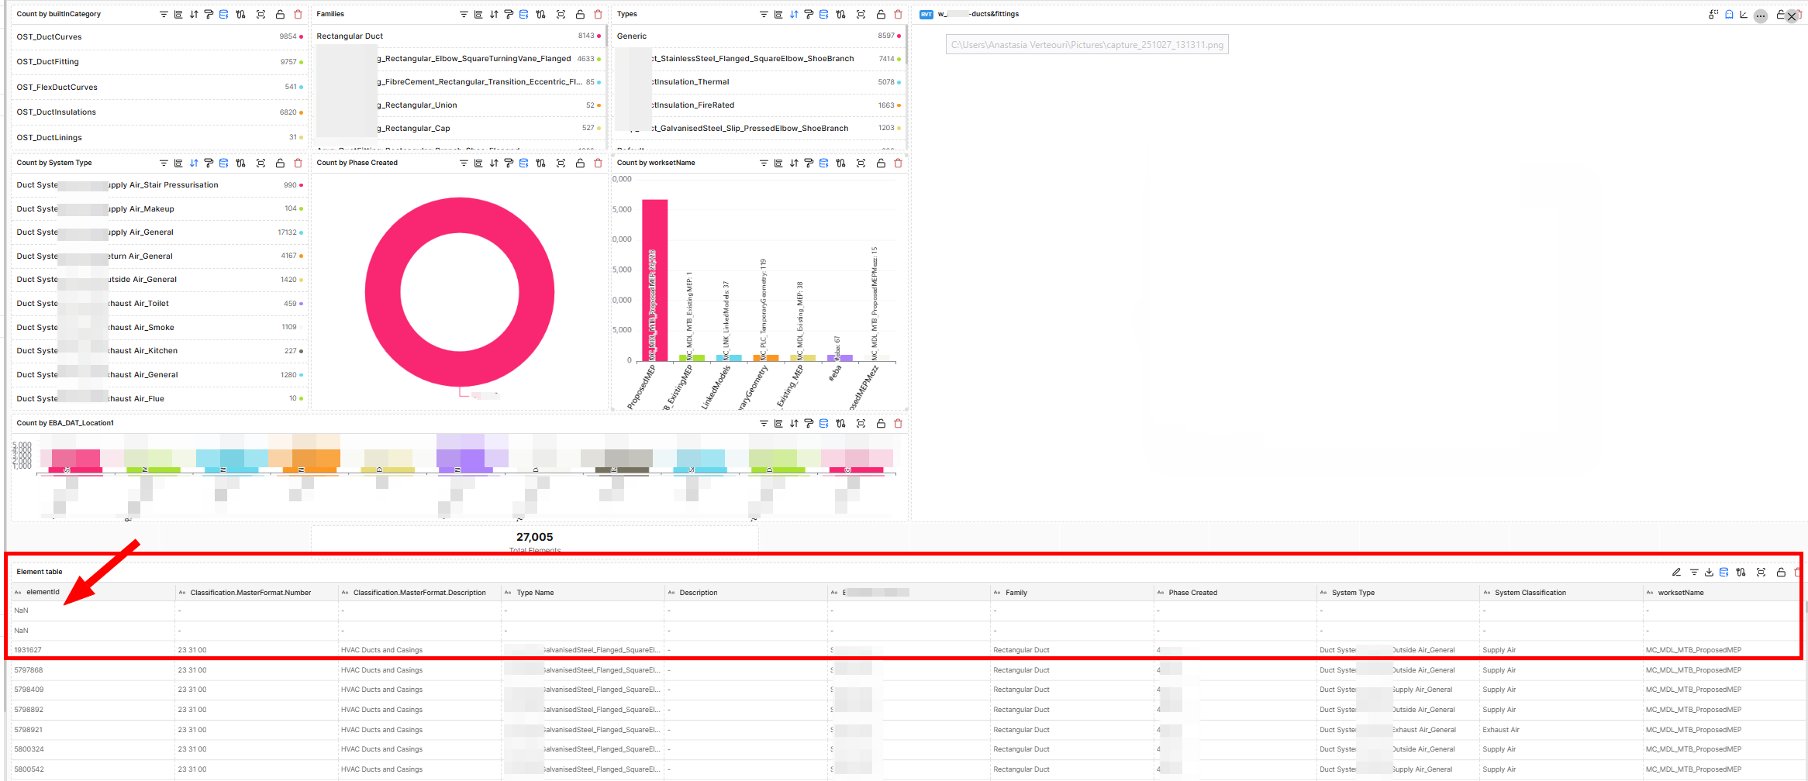Select Rectangular Duct in Families list

(x=350, y=36)
